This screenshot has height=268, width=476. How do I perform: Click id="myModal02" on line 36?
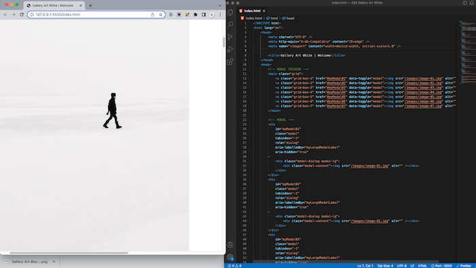[288, 184]
